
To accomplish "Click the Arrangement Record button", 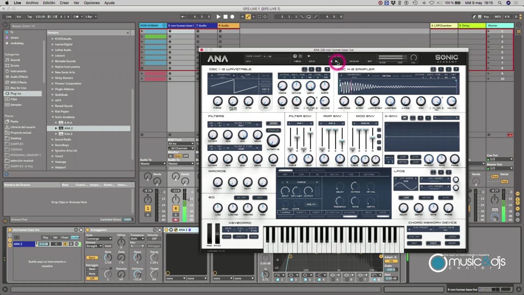I will click(x=233, y=16).
